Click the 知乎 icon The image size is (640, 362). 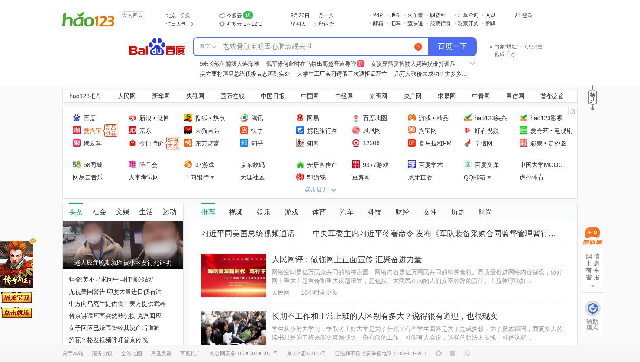coord(244,143)
